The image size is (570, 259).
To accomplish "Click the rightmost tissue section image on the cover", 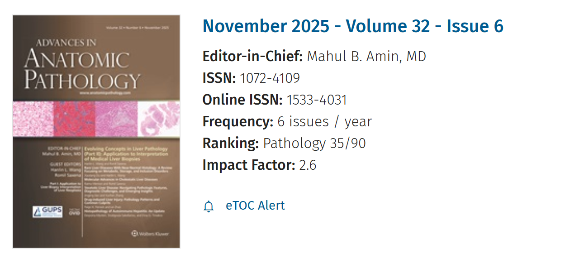I will 158,119.
